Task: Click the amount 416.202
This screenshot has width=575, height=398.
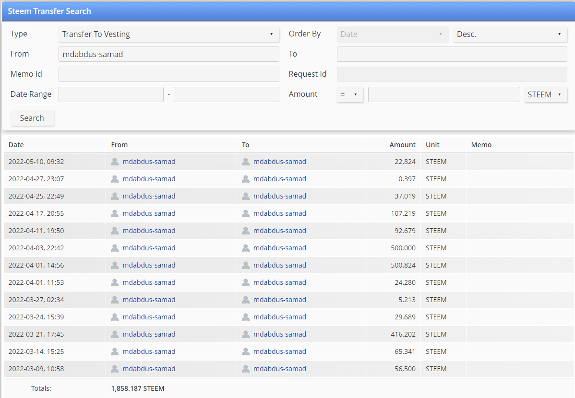Action: point(403,334)
